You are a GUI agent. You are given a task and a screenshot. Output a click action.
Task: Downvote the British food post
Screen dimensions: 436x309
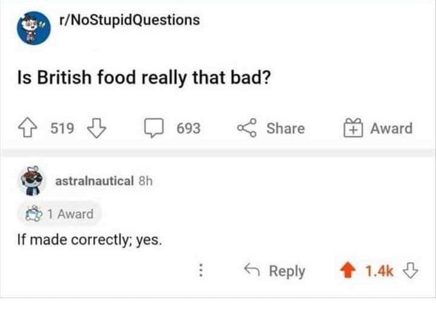(97, 128)
